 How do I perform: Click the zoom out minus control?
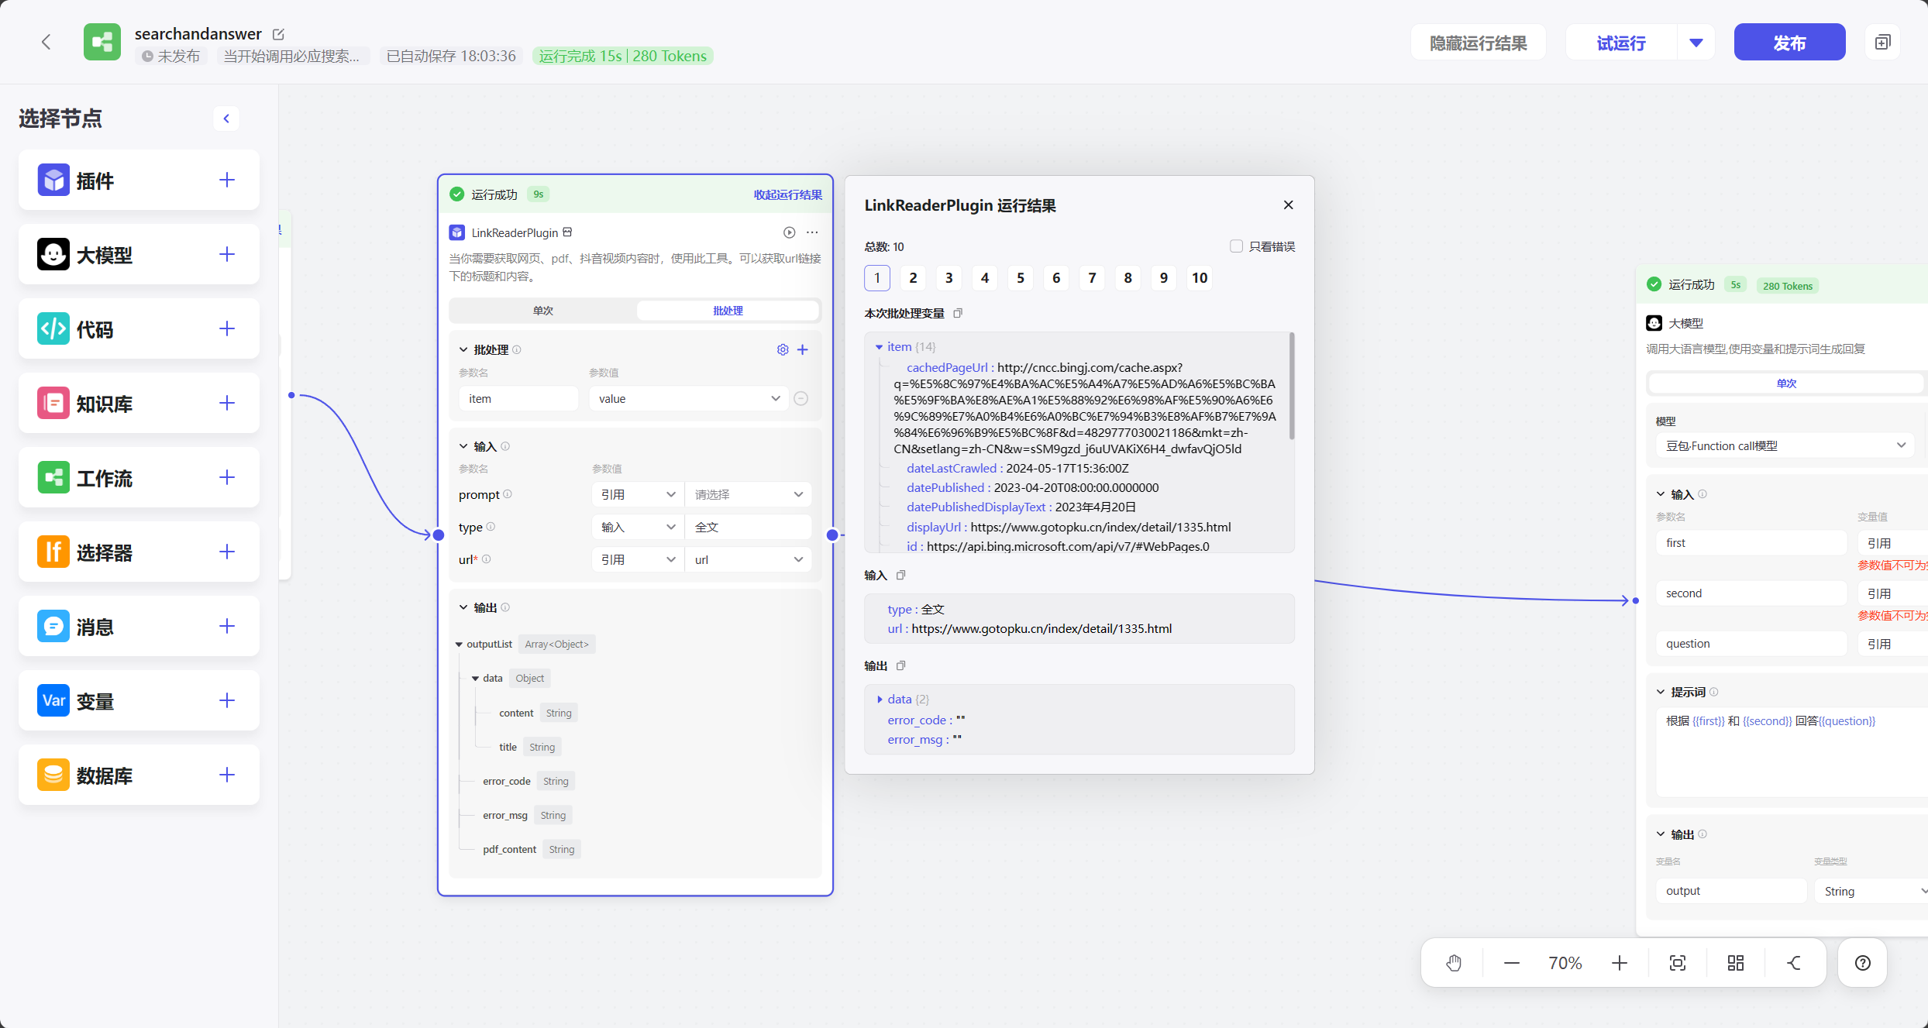(x=1511, y=963)
